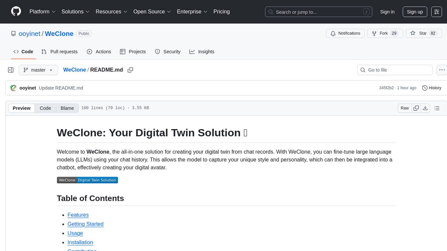This screenshot has width=447, height=251.
Task: Jump to the Installation section
Action: coord(80,242)
